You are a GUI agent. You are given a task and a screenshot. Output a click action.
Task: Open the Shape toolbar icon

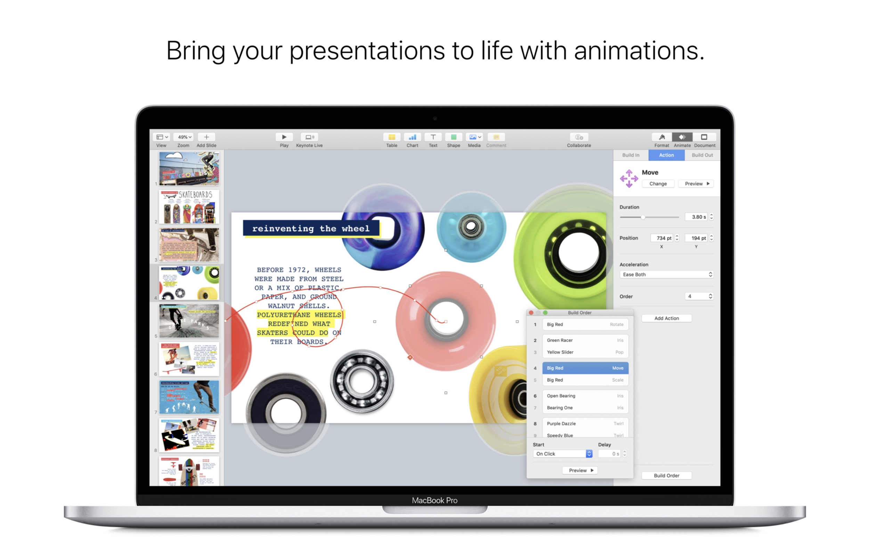point(453,137)
